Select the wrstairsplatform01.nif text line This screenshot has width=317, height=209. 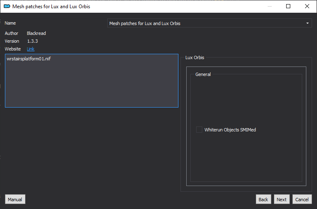29,59
